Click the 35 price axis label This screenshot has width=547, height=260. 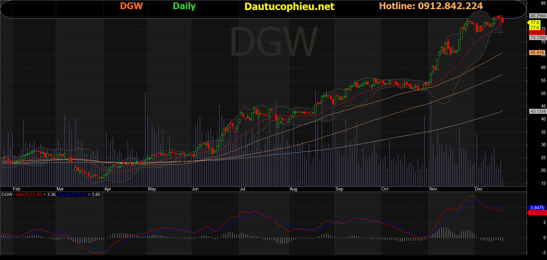point(543,132)
